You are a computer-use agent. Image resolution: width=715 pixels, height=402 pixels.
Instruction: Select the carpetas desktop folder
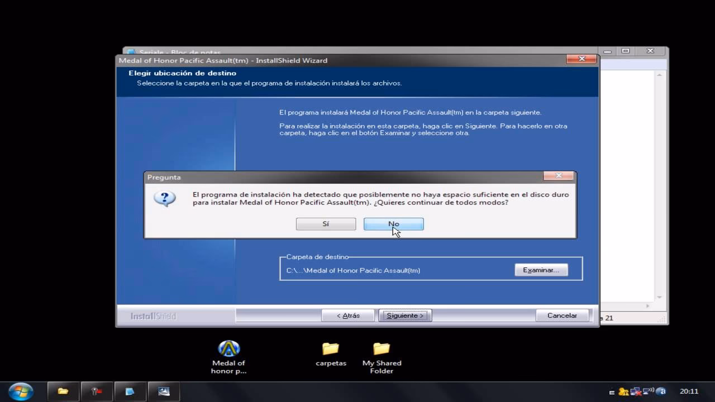pos(331,354)
